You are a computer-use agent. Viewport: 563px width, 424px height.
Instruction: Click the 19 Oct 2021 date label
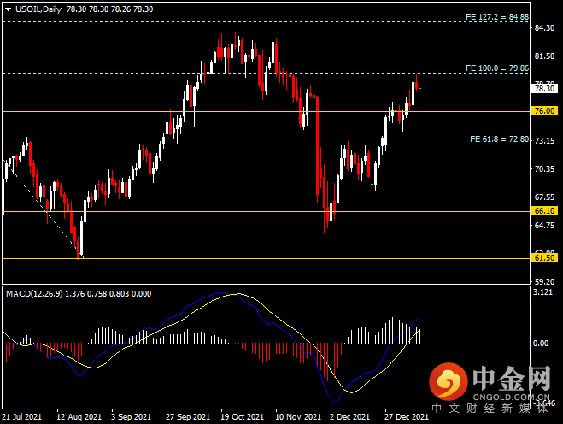243,417
